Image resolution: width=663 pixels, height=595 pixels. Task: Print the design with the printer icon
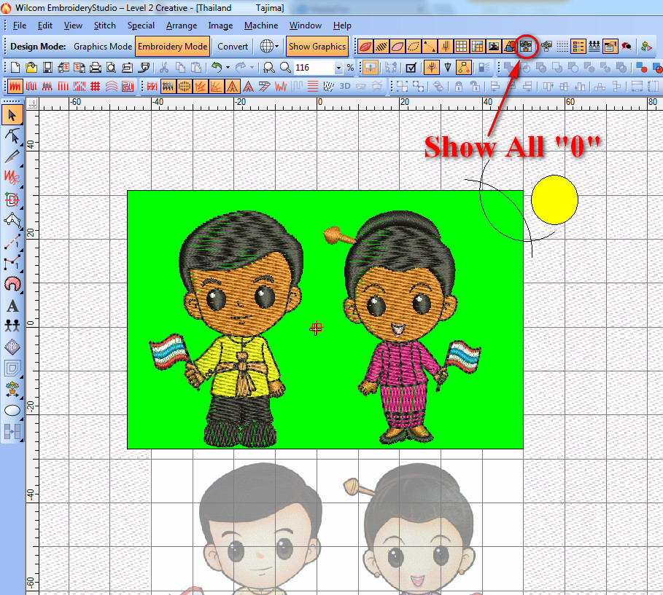pos(96,68)
